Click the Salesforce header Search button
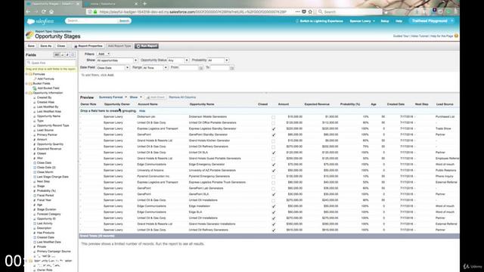This screenshot has height=272, width=484. tap(124, 21)
